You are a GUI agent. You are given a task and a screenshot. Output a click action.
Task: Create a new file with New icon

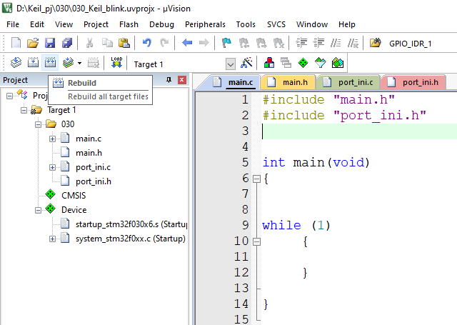(x=16, y=43)
